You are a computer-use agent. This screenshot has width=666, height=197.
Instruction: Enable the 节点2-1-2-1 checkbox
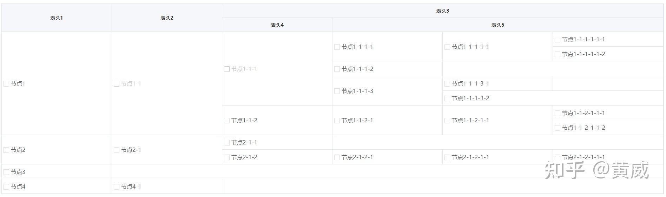[337, 157]
